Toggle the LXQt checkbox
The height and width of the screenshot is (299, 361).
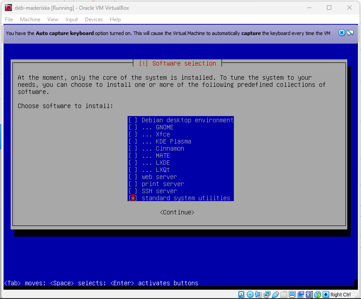(133, 170)
